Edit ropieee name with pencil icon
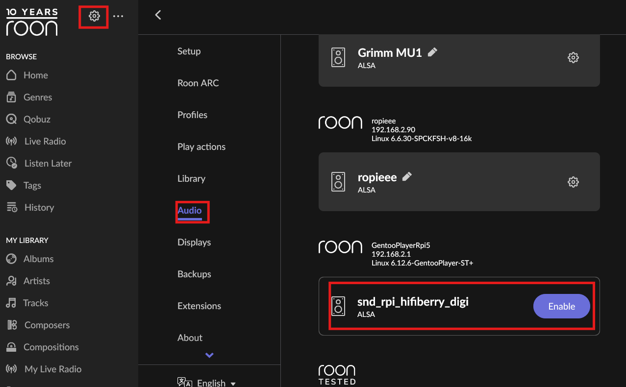 click(x=407, y=177)
